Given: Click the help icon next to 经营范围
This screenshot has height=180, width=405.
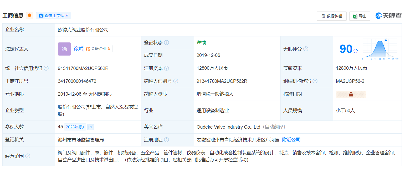Looking at the screenshot, I should click(x=28, y=156).
